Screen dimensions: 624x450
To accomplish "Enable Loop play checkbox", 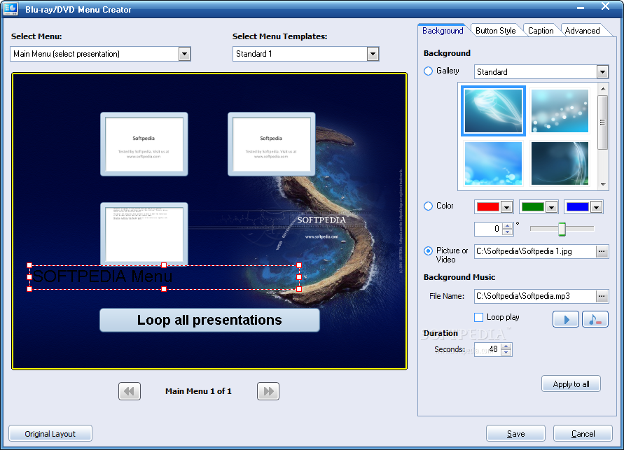I will pyautogui.click(x=479, y=317).
